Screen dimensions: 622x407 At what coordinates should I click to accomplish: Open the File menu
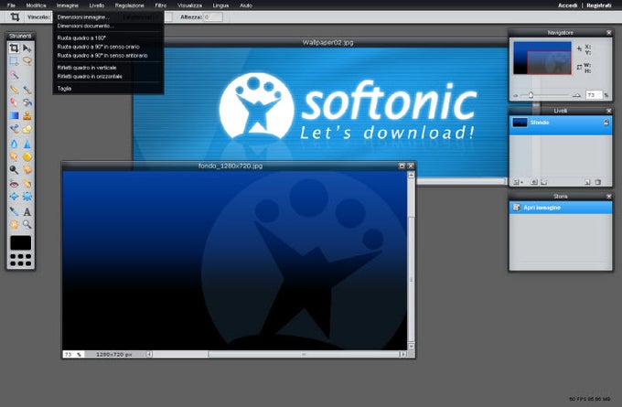pos(11,5)
